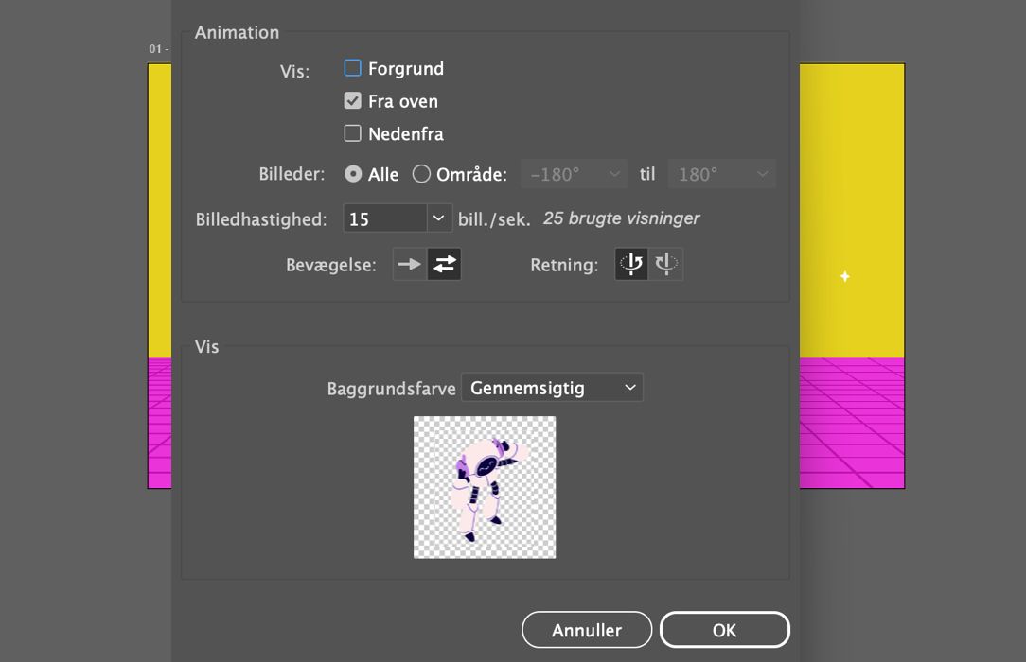Image resolution: width=1026 pixels, height=662 pixels.
Task: Confirm with the OK button
Action: pos(725,630)
